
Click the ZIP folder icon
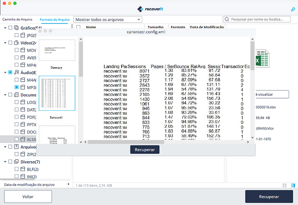[23, 154]
